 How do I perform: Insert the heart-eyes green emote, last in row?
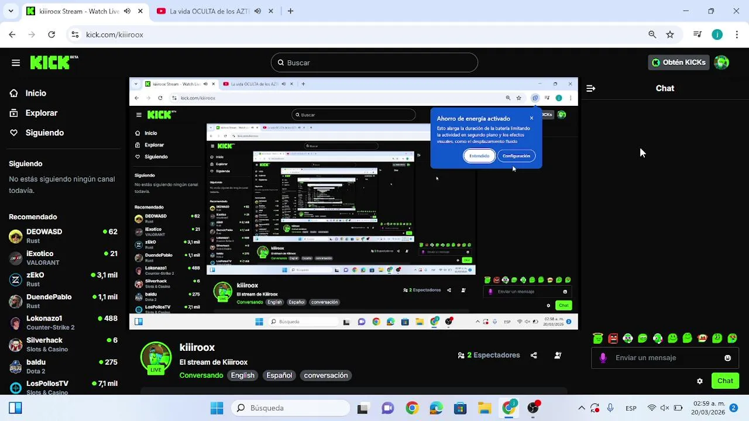point(732,338)
